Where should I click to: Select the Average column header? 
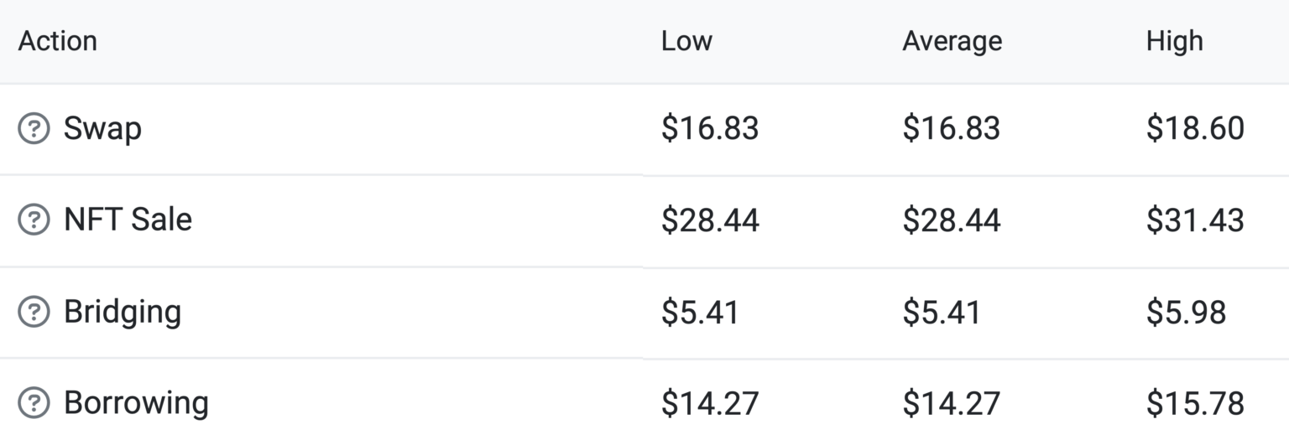coord(952,41)
